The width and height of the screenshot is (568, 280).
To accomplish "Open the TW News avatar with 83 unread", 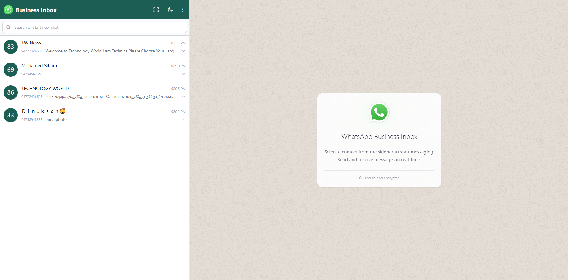I will [10, 47].
